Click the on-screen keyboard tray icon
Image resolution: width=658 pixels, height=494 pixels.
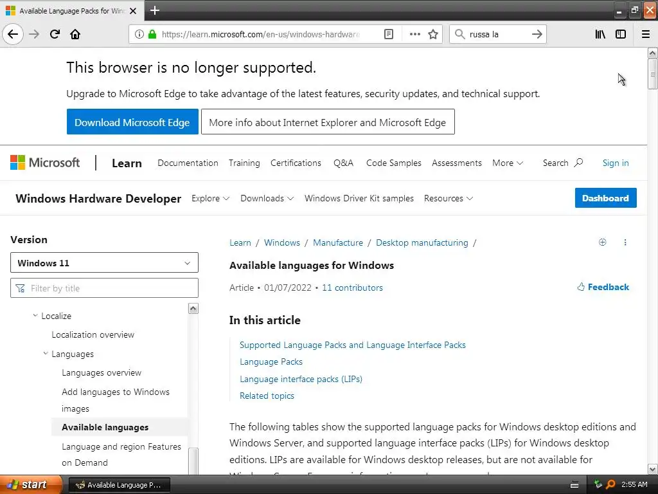[574, 485]
